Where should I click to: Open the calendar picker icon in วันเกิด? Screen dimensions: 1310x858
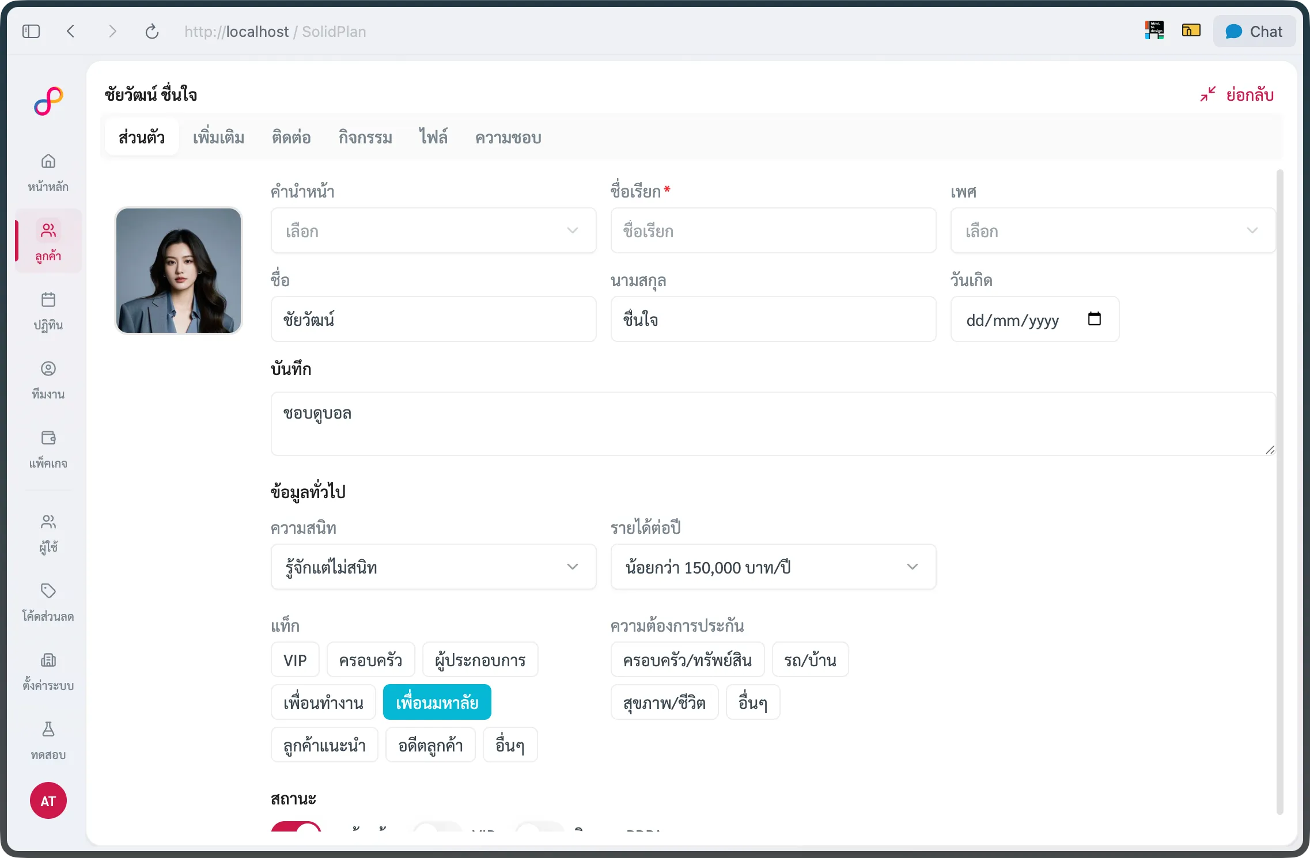click(x=1095, y=318)
